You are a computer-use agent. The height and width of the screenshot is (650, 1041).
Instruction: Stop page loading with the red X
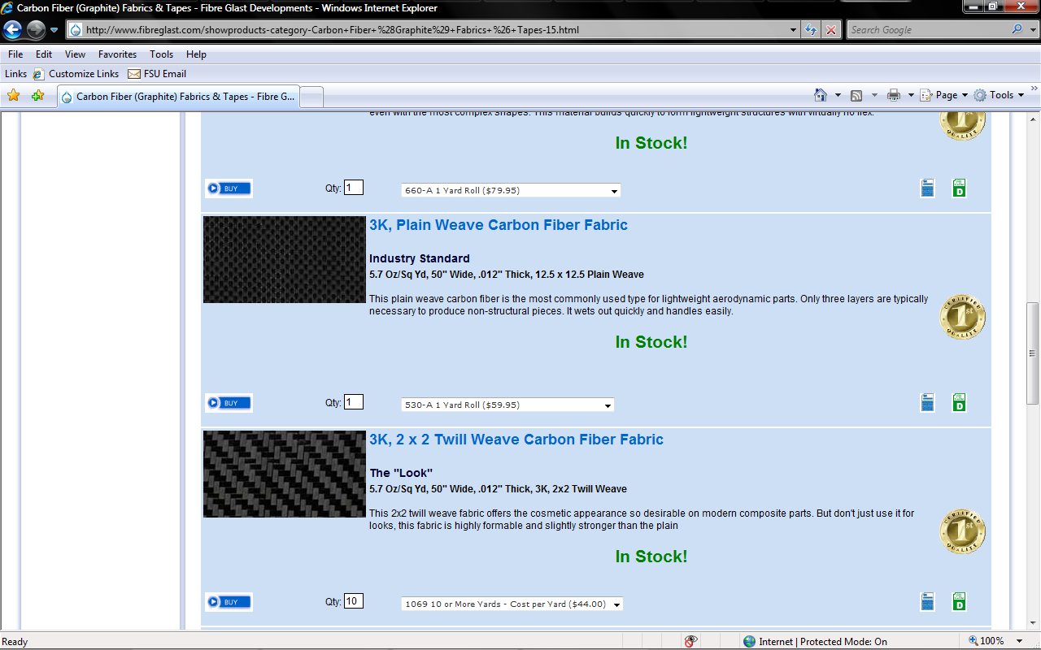(x=830, y=30)
